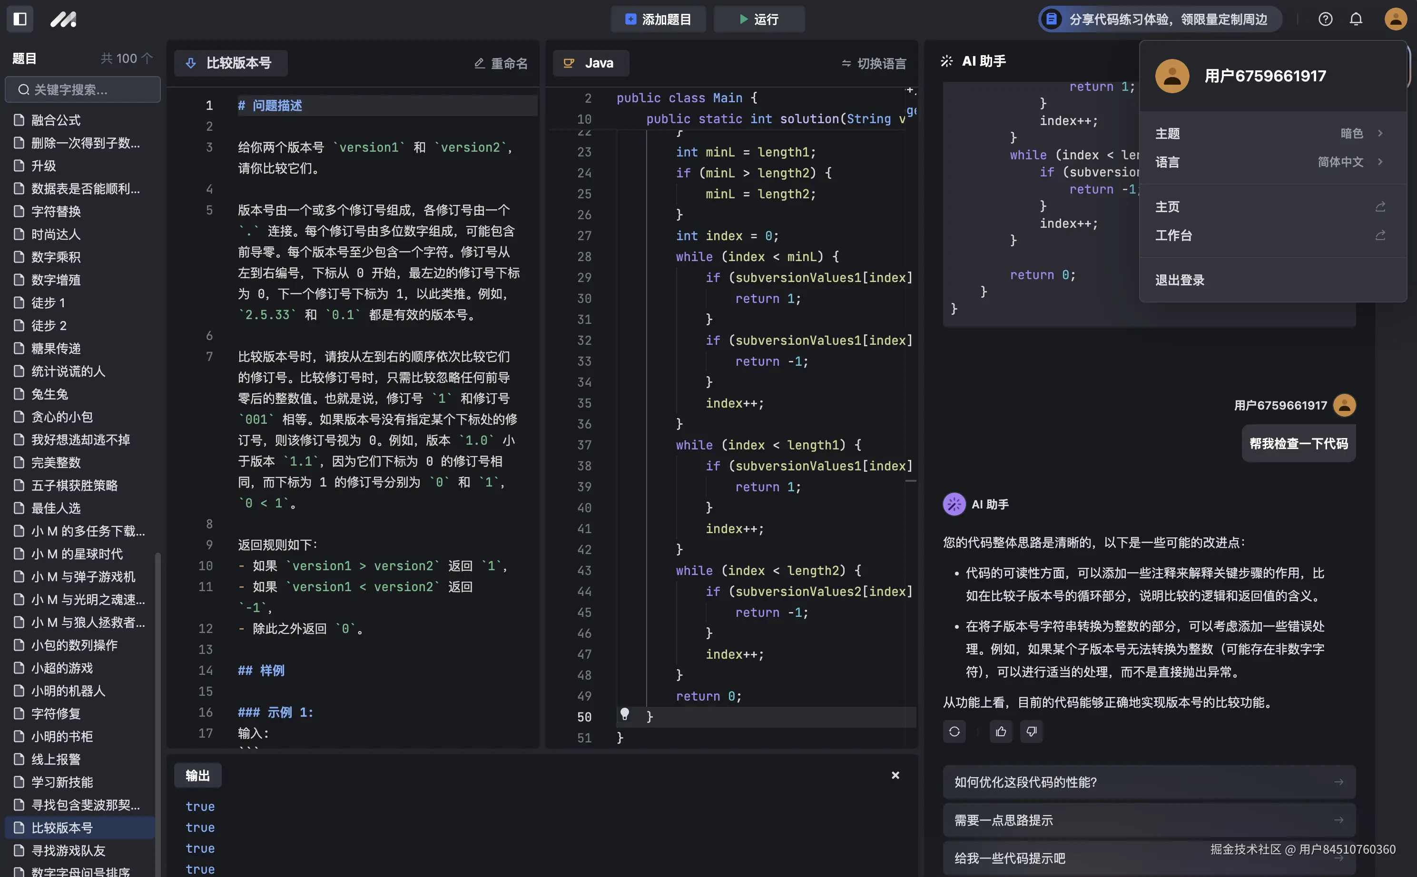The height and width of the screenshot is (877, 1417).
Task: Open the user avatar in top right
Action: click(1396, 19)
